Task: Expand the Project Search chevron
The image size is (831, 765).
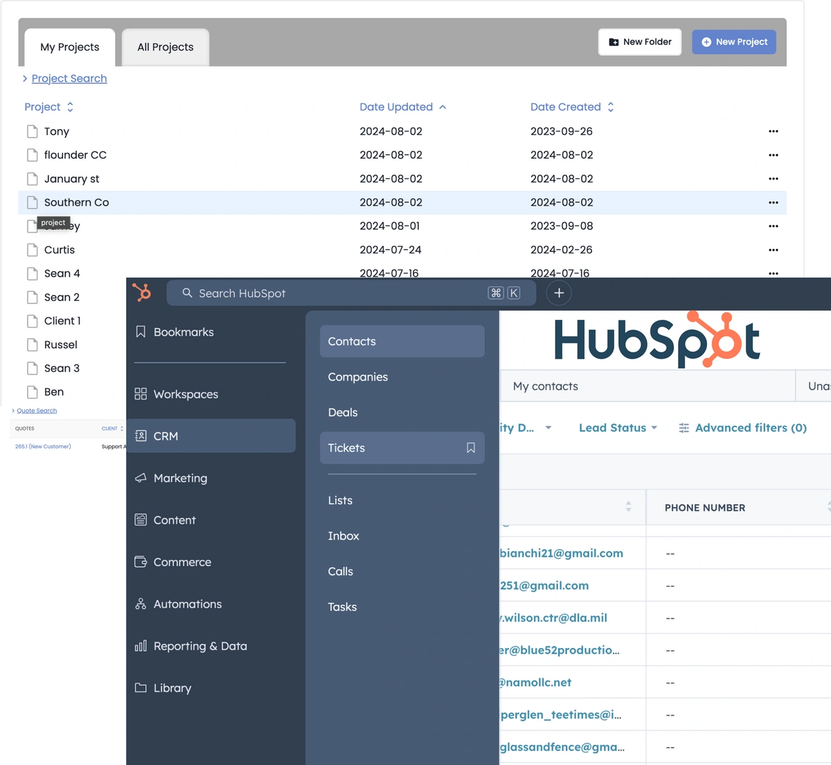Action: coord(25,79)
